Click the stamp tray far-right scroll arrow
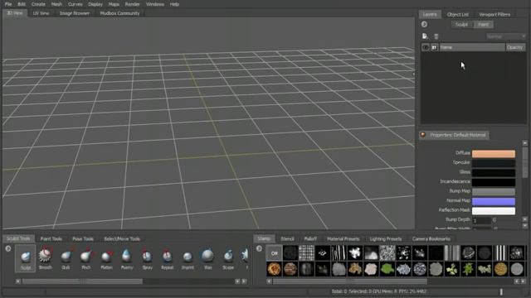Screen dimensions: 531x298 pyautogui.click(x=524, y=281)
